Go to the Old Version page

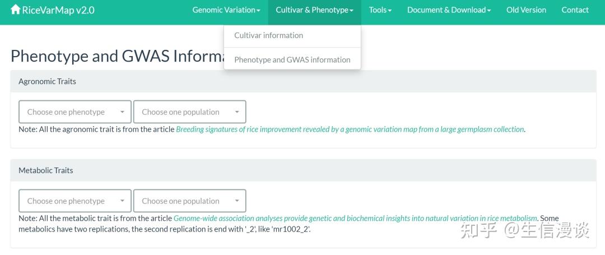click(x=526, y=10)
